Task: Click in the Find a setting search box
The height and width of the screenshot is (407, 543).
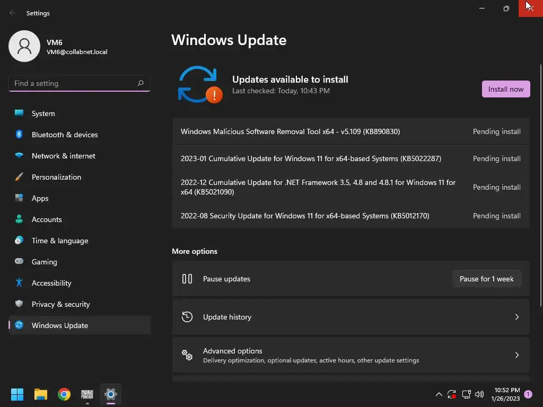Action: pos(80,83)
